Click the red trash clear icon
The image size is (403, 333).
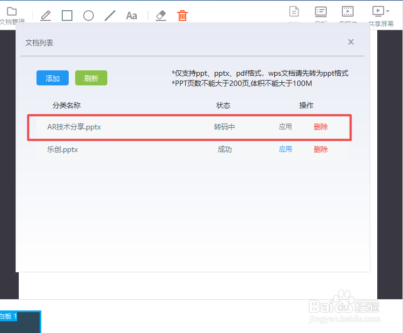pyautogui.click(x=182, y=16)
